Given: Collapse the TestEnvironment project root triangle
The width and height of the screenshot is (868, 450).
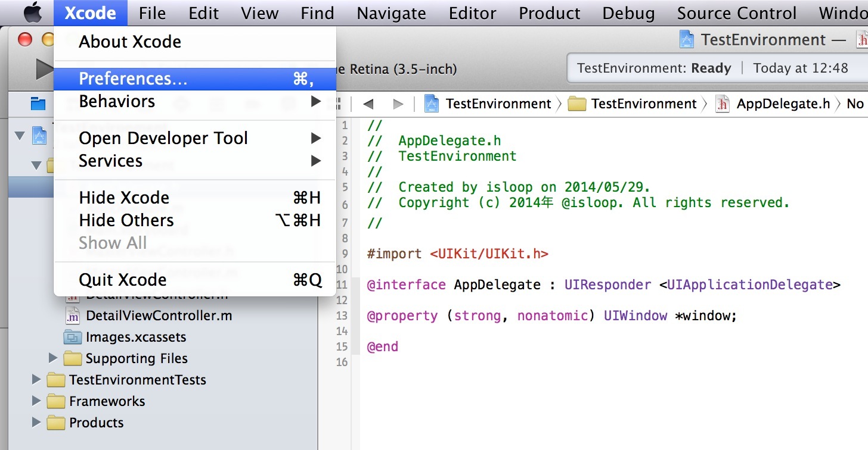Looking at the screenshot, I should point(20,136).
